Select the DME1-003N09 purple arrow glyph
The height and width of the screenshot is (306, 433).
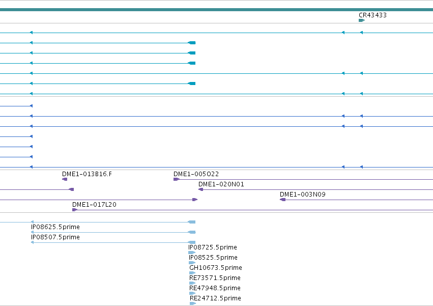(x=282, y=200)
